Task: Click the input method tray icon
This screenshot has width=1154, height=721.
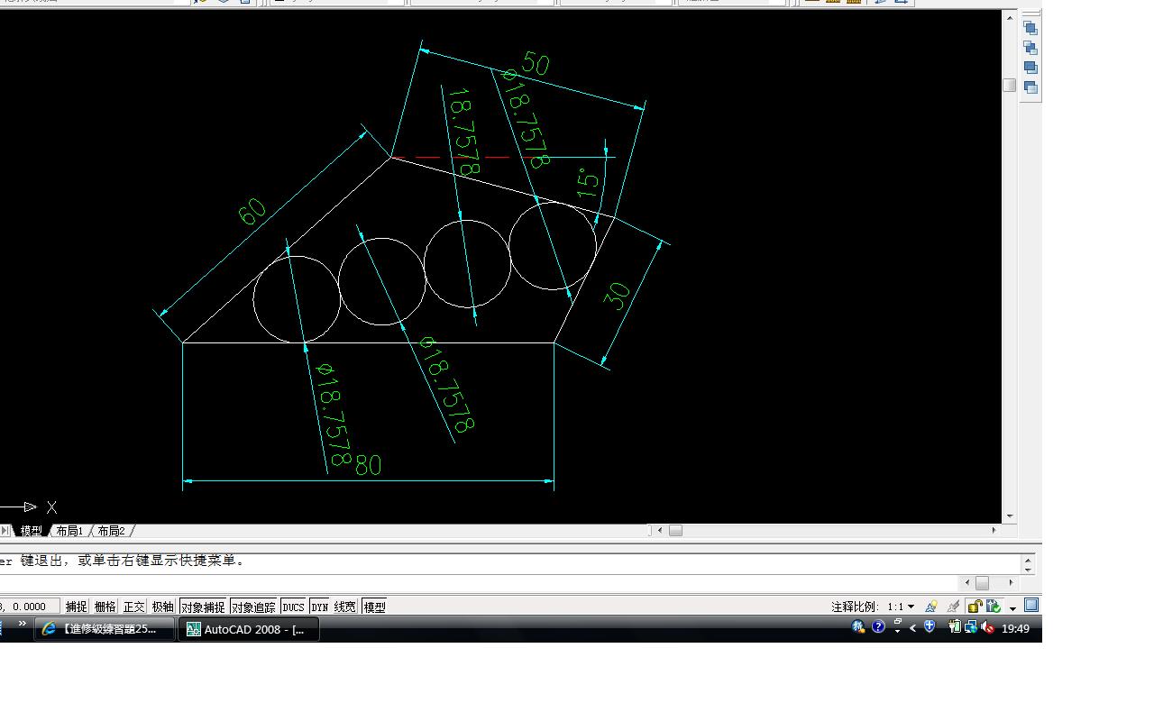Action: pyautogui.click(x=858, y=627)
